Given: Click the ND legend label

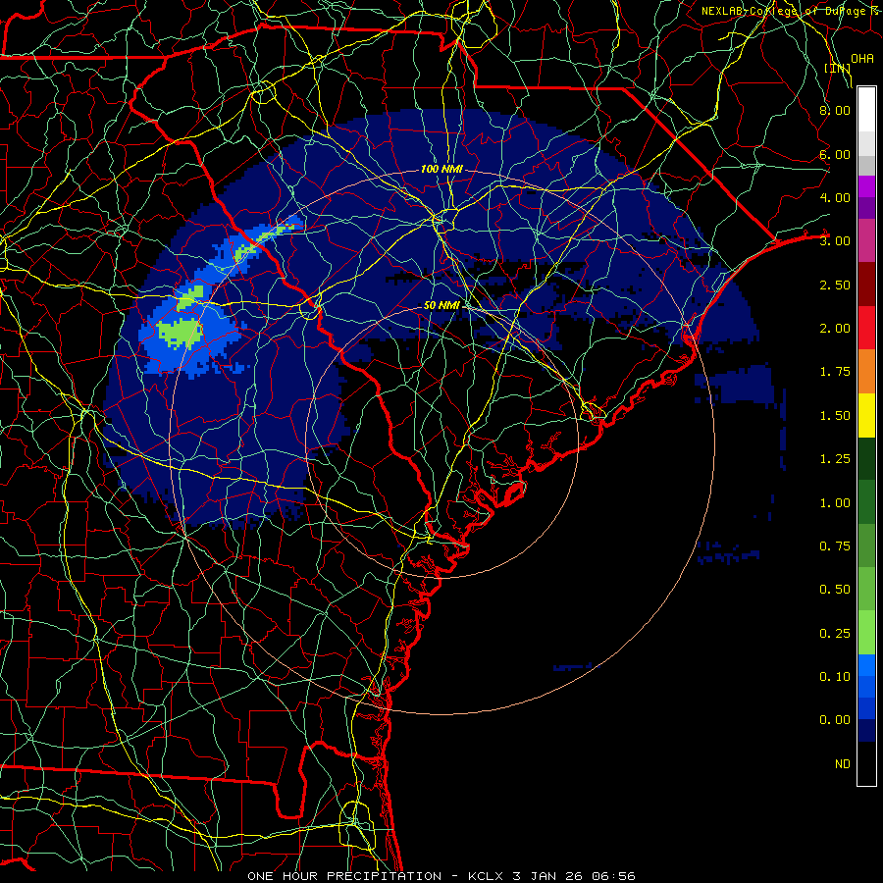Looking at the screenshot, I should click(843, 764).
